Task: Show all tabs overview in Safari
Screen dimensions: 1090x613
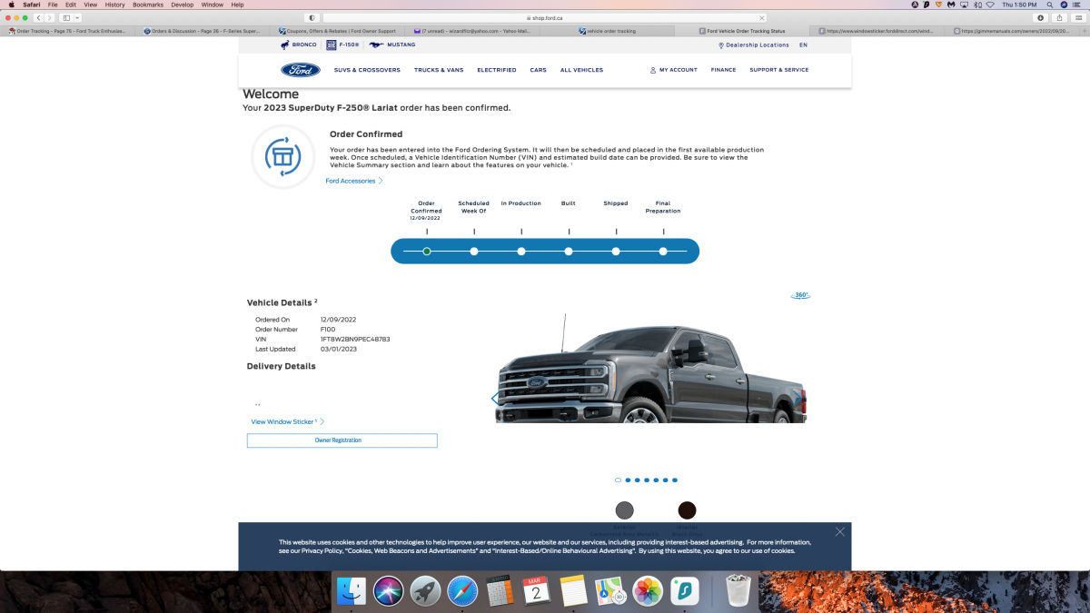Action: pyautogui.click(x=1079, y=17)
